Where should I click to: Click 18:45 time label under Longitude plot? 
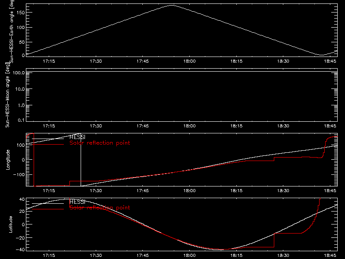pos(330,190)
